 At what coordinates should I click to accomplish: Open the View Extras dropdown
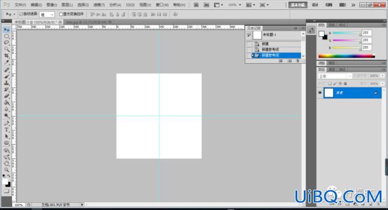pyautogui.click(x=218, y=5)
